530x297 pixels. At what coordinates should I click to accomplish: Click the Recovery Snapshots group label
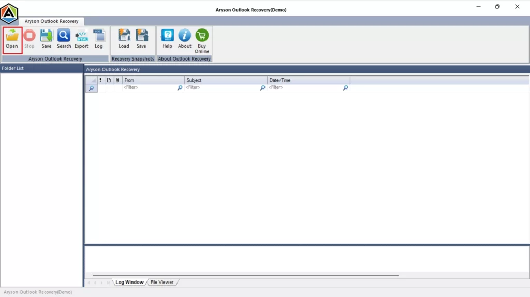[x=133, y=59]
